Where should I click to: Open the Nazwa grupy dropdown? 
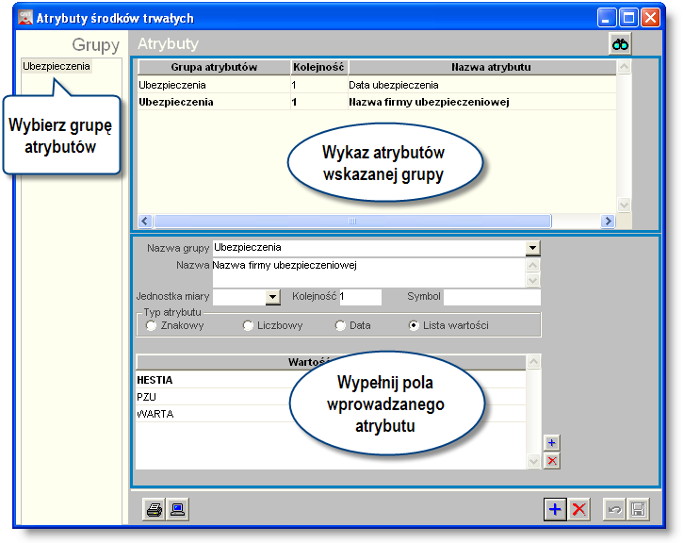point(532,248)
